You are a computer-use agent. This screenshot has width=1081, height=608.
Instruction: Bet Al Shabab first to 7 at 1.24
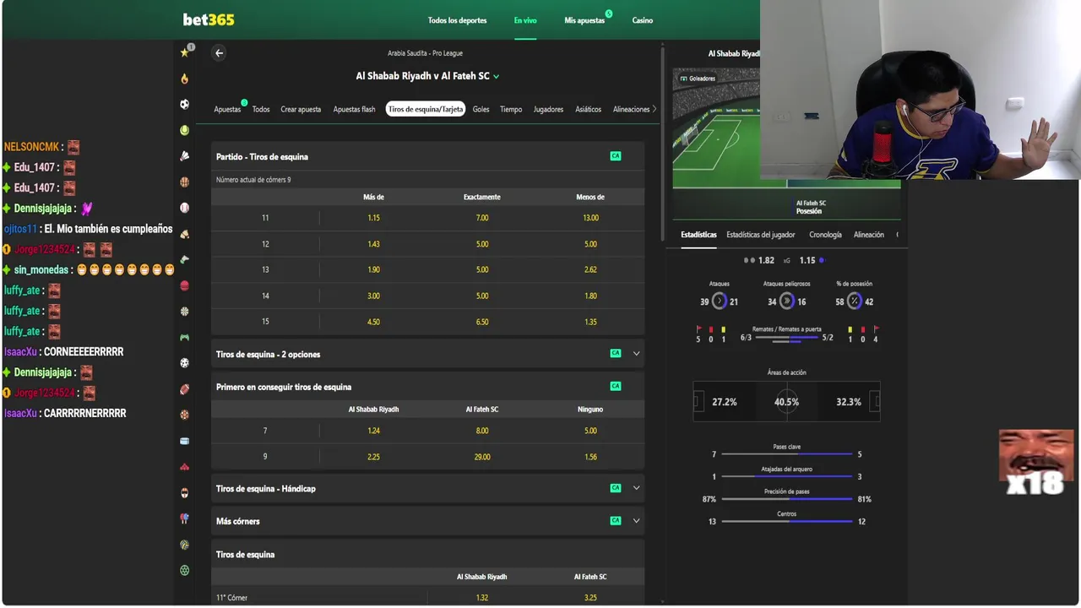(x=373, y=431)
